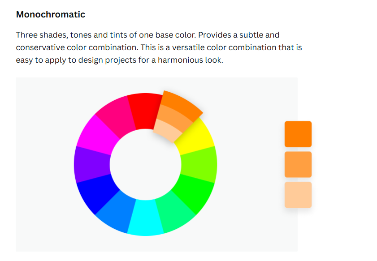This screenshot has height=261, width=377.
Task: Click the description paragraph about shades and tints
Action: [x=159, y=47]
